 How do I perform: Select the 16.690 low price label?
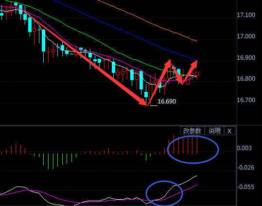point(167,102)
